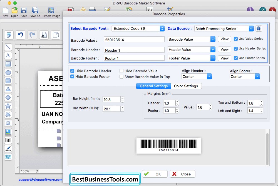Viewport: 278px width, 186px height.
Task: Adjust Bar Height stepper arrows
Action: pos(122,100)
